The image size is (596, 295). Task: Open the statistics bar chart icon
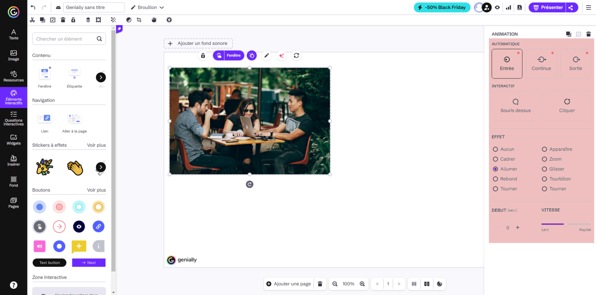508,7
